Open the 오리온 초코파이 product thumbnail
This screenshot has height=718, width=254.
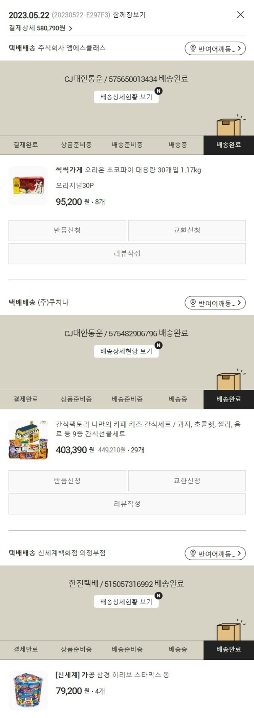(28, 186)
